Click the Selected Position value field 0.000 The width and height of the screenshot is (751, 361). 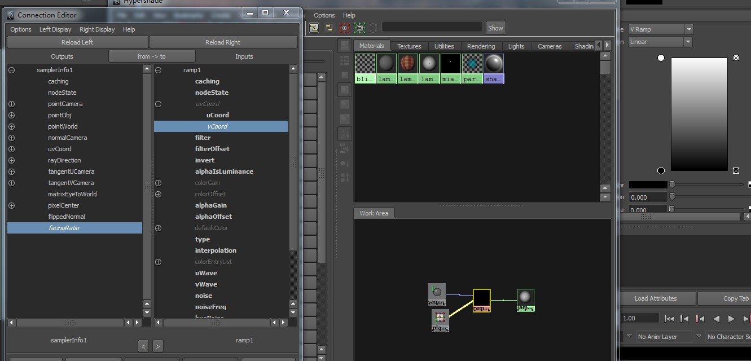click(648, 197)
